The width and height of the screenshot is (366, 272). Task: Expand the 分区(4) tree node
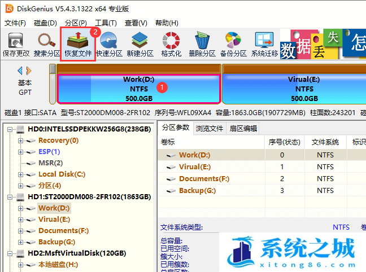(x=20, y=186)
